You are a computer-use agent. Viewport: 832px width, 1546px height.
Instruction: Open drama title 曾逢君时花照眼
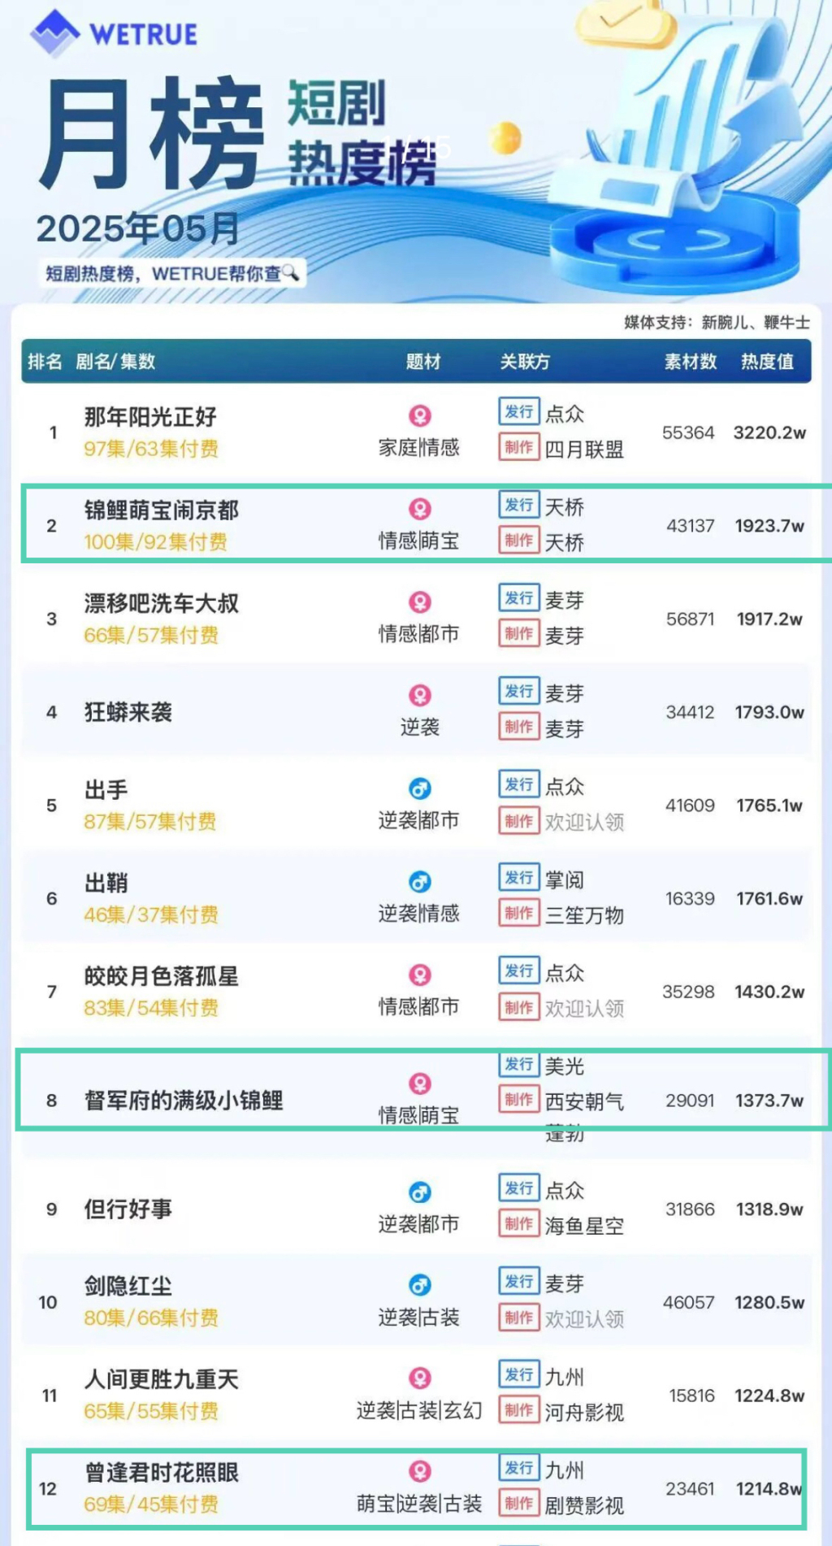click(x=162, y=1473)
